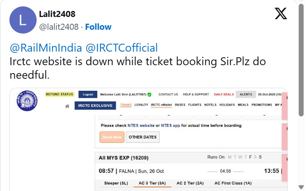This screenshot has width=307, height=191.
Task: Click the Book Now button
Action: (x=112, y=137)
